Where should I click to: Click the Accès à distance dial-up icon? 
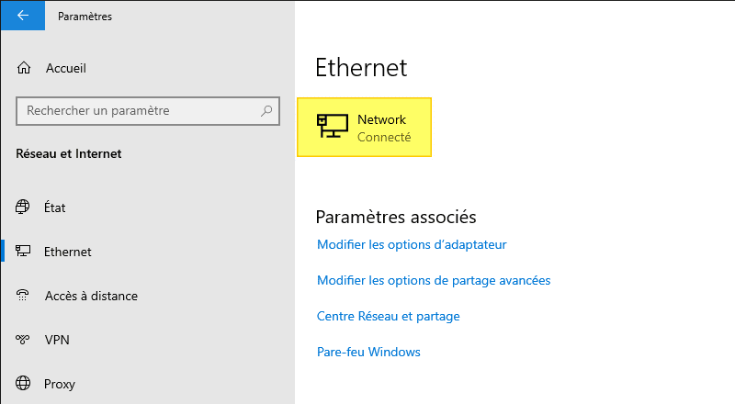(x=23, y=296)
